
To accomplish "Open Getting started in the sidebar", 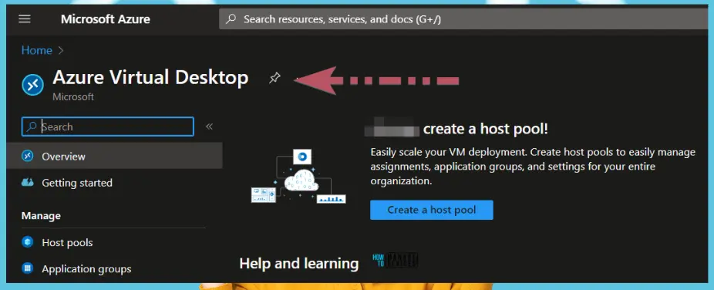I will pos(77,183).
